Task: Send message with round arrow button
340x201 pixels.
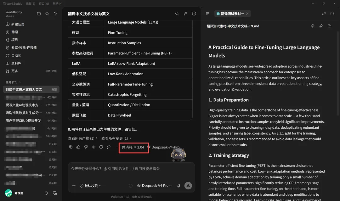Action: pos(188,186)
